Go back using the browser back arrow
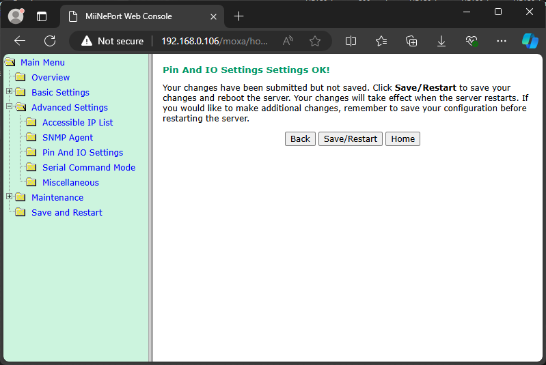The image size is (546, 365). (20, 41)
